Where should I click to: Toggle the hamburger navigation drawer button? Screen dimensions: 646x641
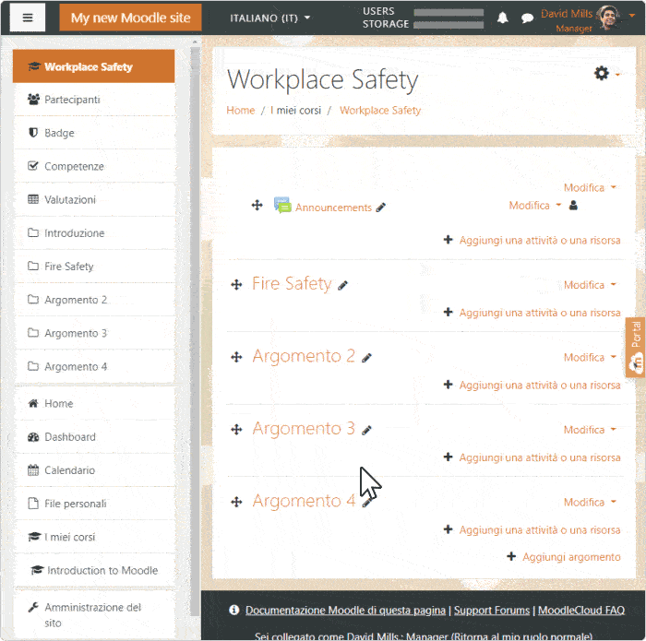pyautogui.click(x=28, y=18)
